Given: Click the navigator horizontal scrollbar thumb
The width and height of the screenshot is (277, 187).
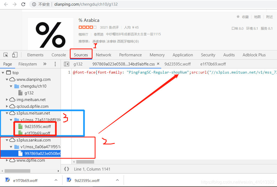Looking at the screenshot, I should coord(17,171).
